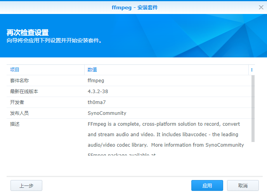The width and height of the screenshot is (267, 194).
Task: Select the 开发者 row label
Action: (x=17, y=102)
